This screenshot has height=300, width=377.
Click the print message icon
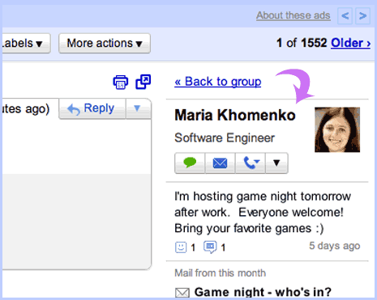click(121, 82)
